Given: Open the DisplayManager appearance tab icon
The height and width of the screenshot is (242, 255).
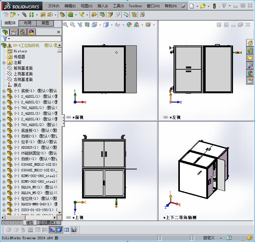Looking at the screenshot, I should point(31,32).
